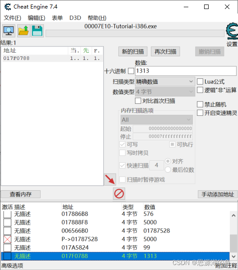Image resolution: width=238 pixels, height=270 pixels.
Task: Click the 新的扫描 button
Action: pos(133,51)
